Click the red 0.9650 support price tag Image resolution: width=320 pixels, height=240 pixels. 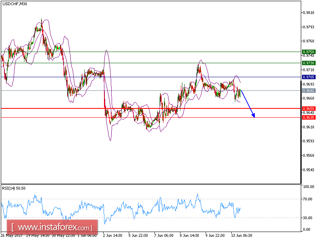[x=308, y=108]
